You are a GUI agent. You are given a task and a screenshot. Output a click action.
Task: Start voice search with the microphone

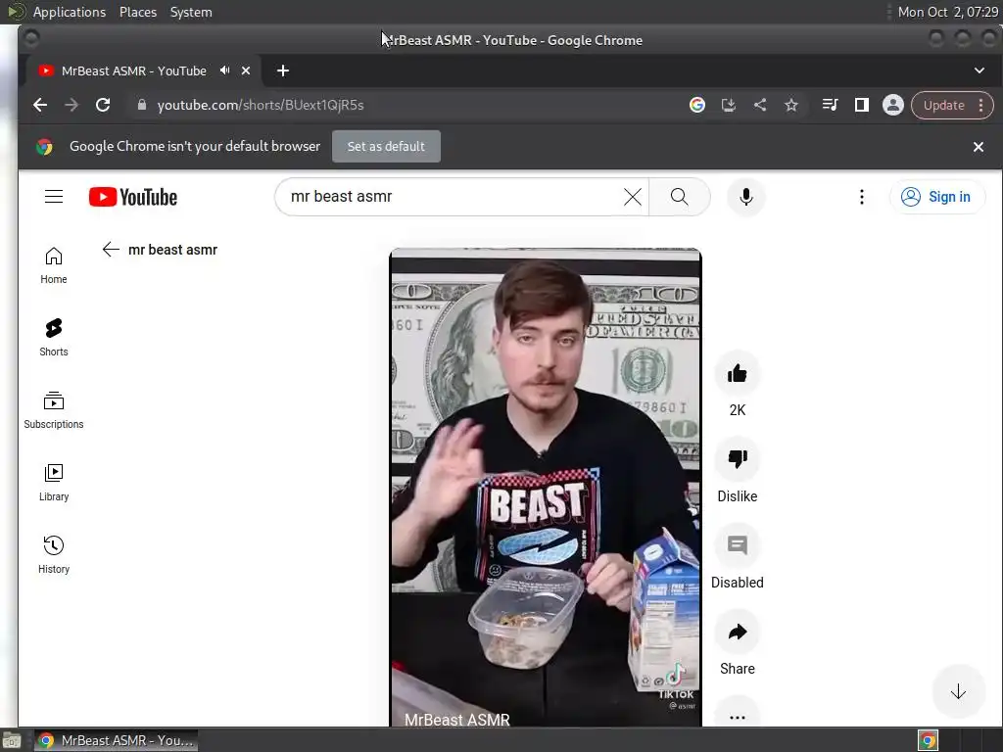pos(745,197)
